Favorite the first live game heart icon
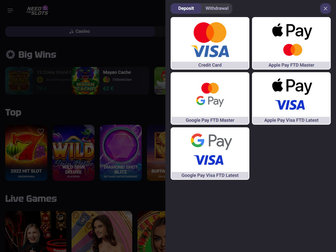 [x=60, y=217]
